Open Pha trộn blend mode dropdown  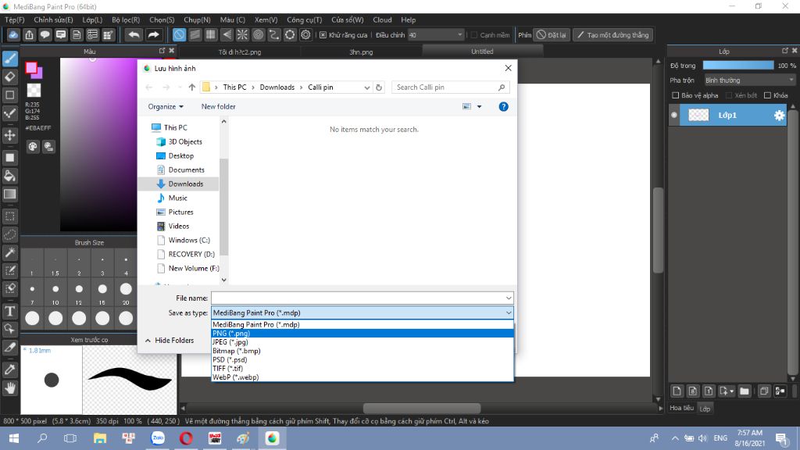pyautogui.click(x=749, y=80)
